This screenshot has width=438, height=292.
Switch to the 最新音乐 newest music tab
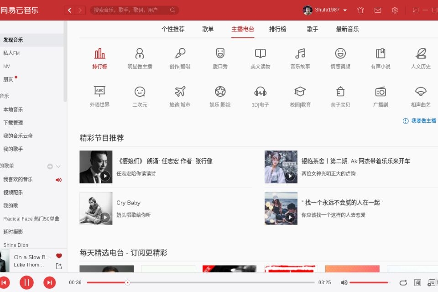tap(348, 29)
